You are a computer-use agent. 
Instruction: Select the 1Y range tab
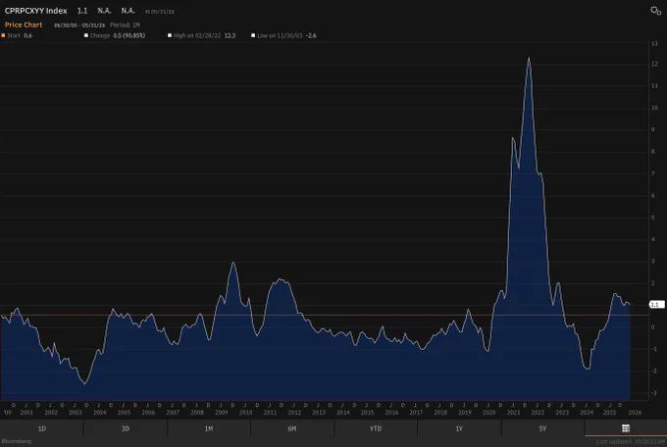pyautogui.click(x=459, y=428)
